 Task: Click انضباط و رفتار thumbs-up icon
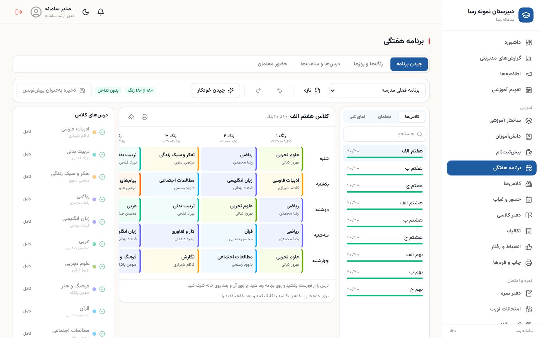[x=529, y=247]
